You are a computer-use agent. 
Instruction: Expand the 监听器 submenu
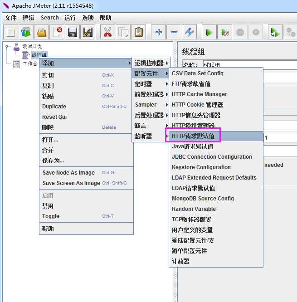(x=151, y=136)
